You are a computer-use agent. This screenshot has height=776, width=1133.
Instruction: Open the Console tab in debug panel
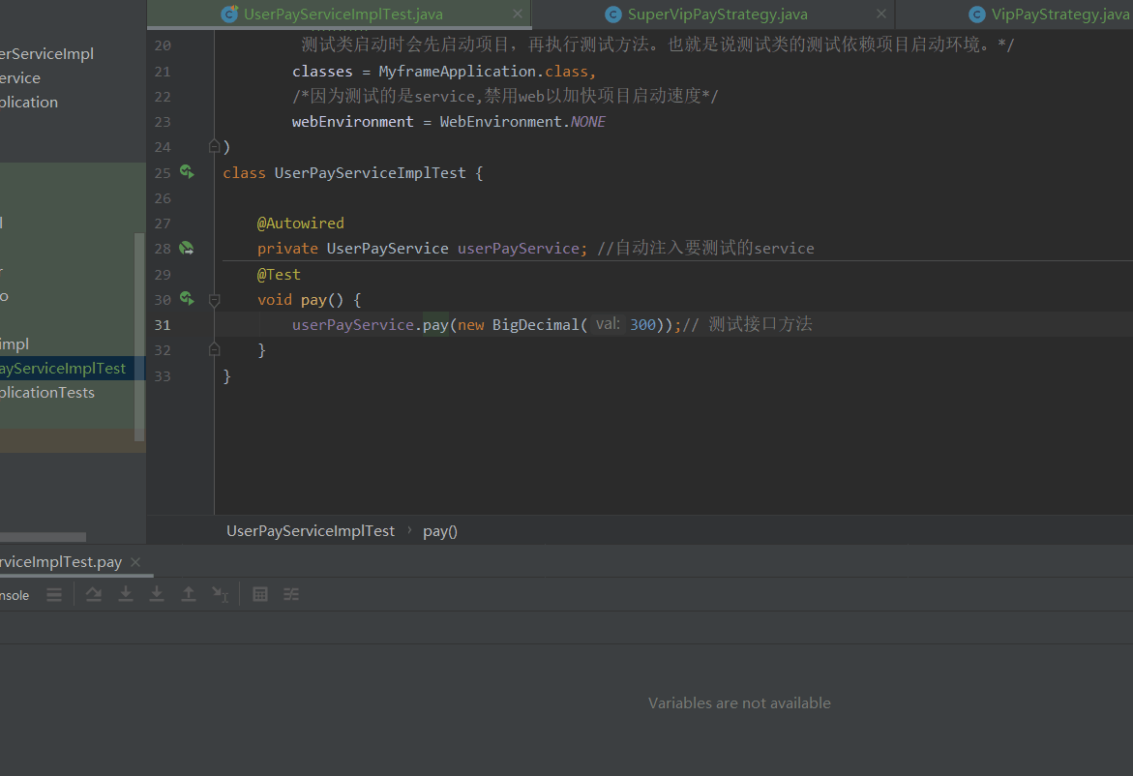15,595
